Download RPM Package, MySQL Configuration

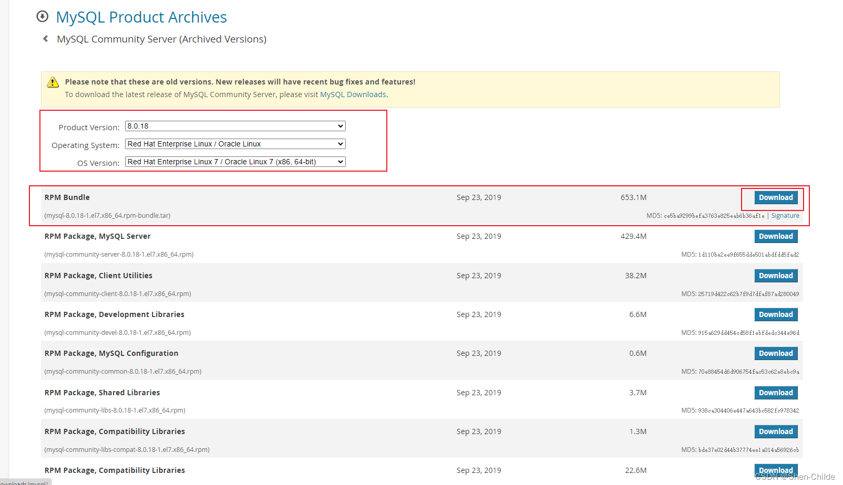click(776, 353)
